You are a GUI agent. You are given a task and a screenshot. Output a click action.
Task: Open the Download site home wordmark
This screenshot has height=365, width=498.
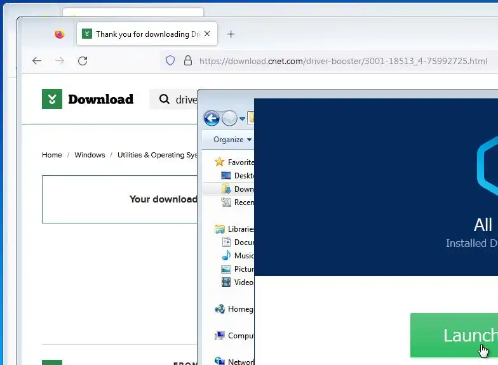(x=100, y=99)
